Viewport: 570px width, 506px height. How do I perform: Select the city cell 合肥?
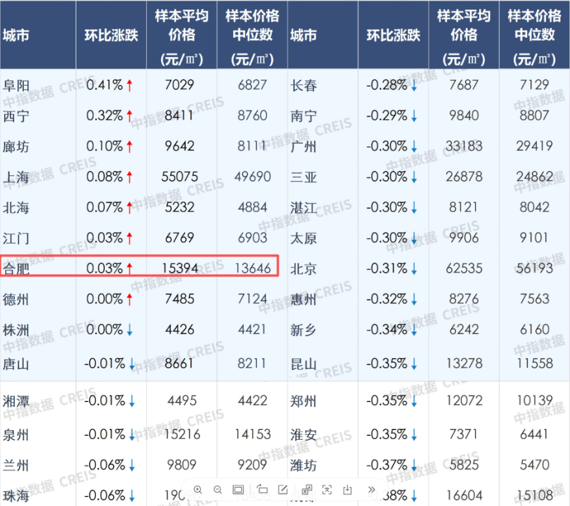coord(16,269)
